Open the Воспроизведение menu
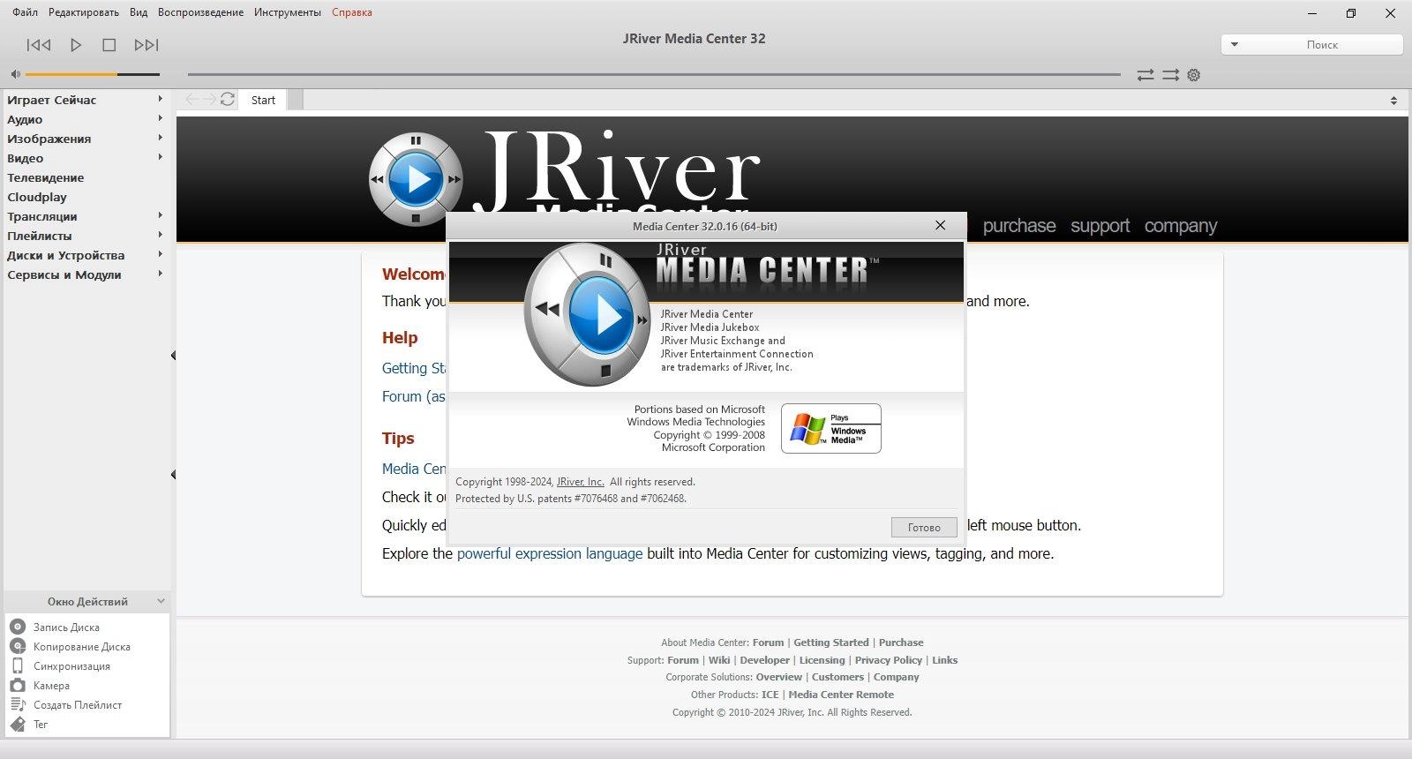 (x=201, y=12)
